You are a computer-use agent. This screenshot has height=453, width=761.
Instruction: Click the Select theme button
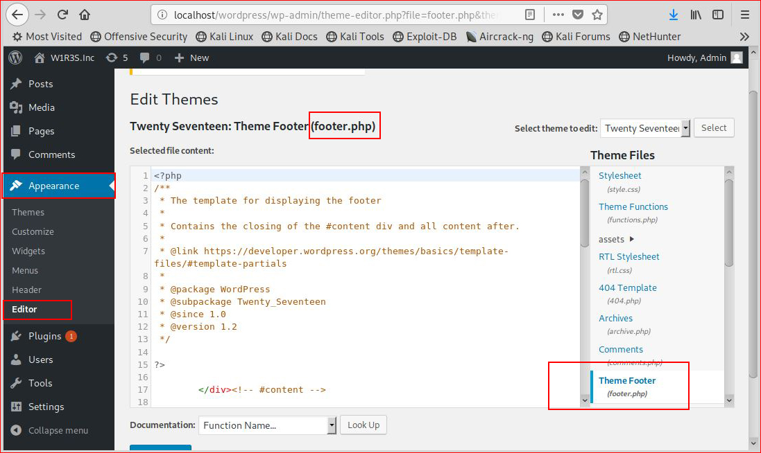(714, 128)
